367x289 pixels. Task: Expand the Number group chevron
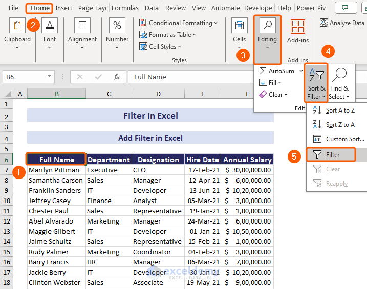(117, 47)
